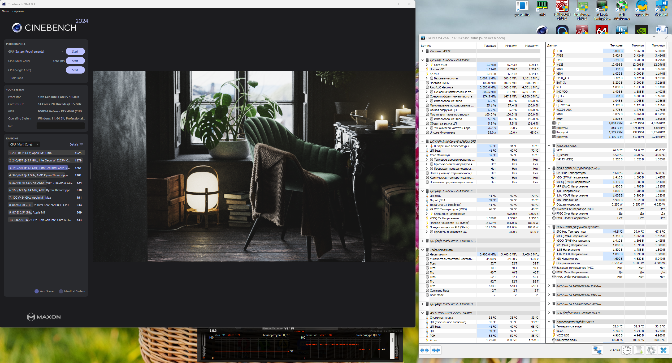Click HWiNFO shrink columns arrows button
The height and width of the screenshot is (363, 672).
(x=436, y=350)
